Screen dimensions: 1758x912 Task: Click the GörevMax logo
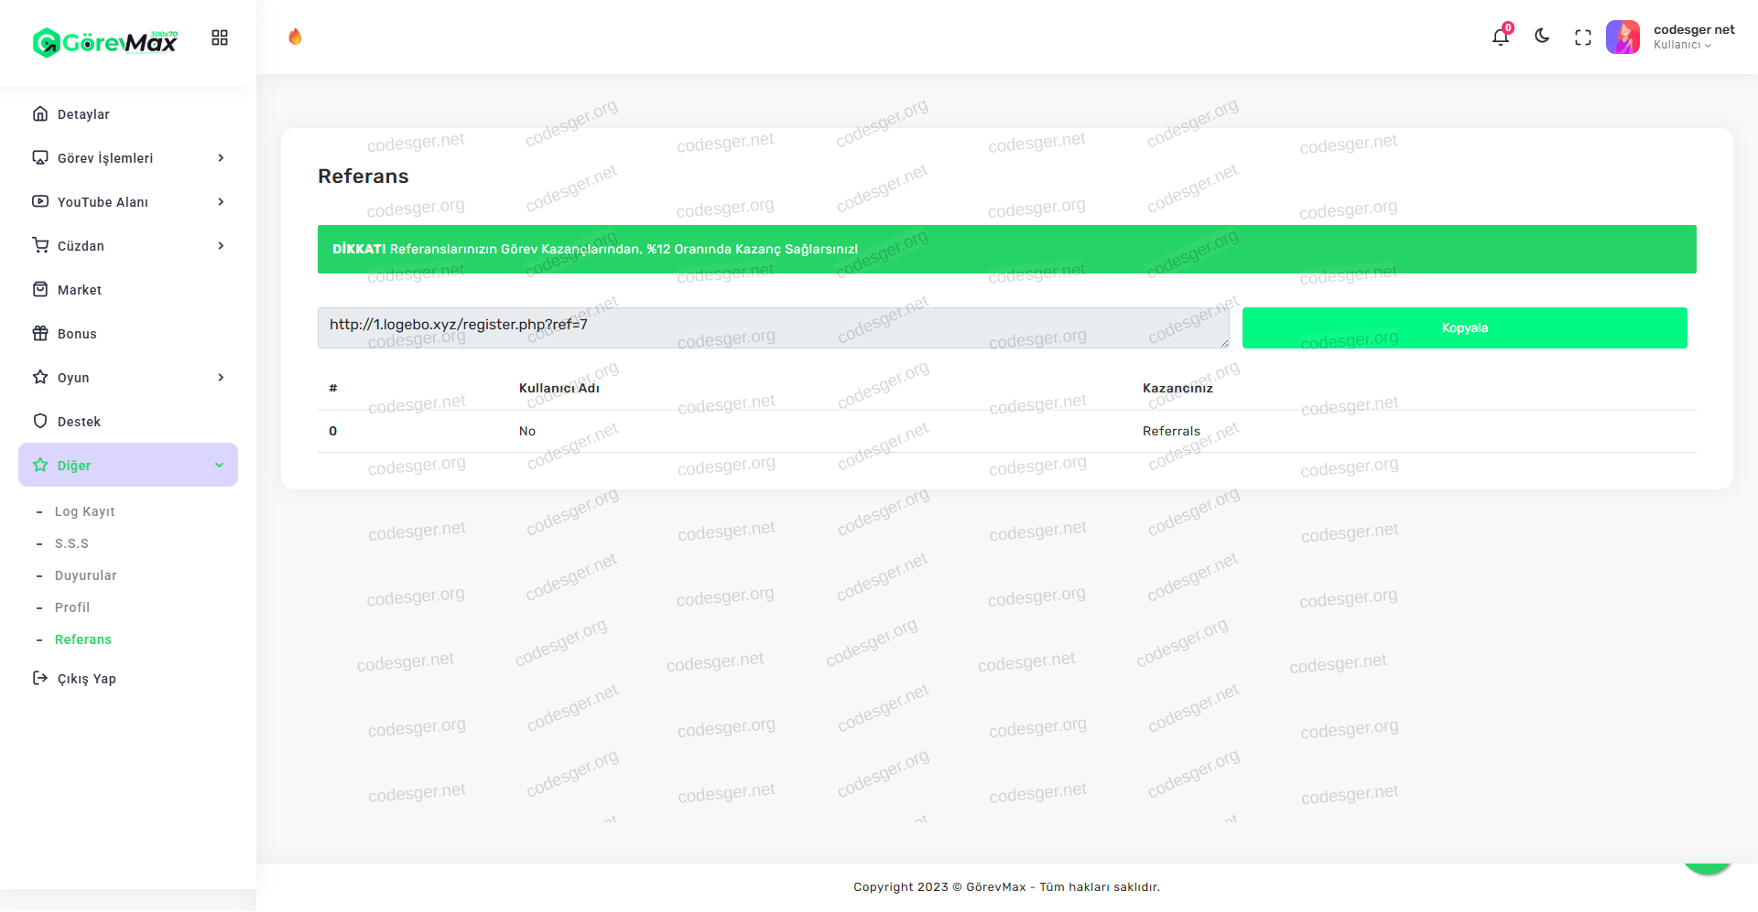105,42
